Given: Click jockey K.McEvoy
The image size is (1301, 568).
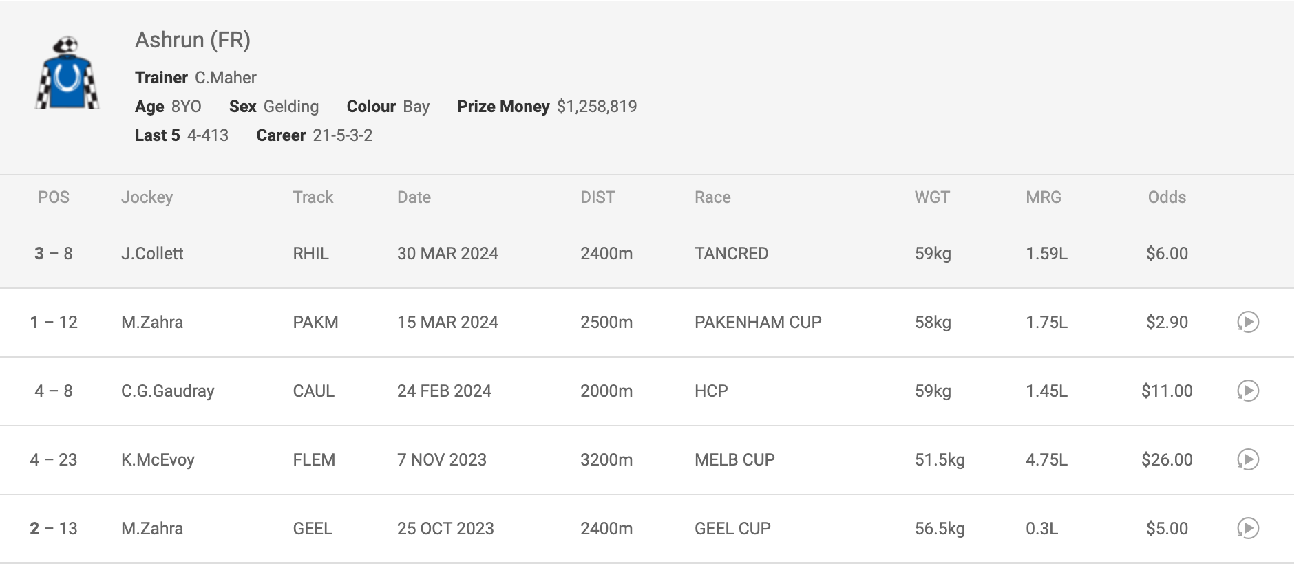Looking at the screenshot, I should pos(158,460).
